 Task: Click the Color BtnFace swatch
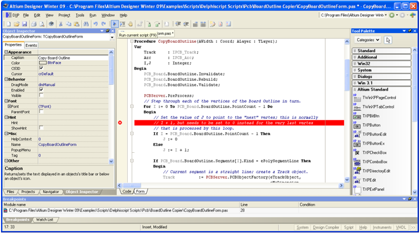point(43,63)
